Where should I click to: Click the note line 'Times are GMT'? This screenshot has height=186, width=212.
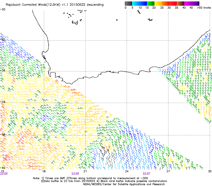[x=55, y=178]
